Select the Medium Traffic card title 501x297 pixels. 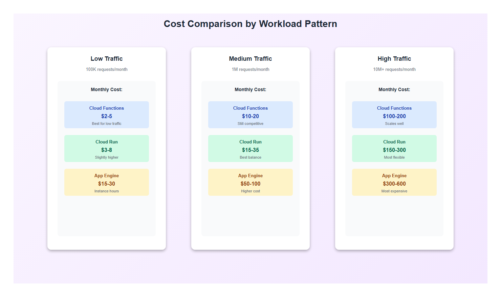(x=250, y=59)
